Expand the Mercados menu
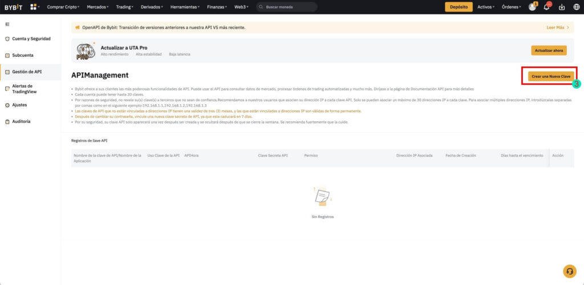Screen dimensions: 584x285 coord(98,7)
